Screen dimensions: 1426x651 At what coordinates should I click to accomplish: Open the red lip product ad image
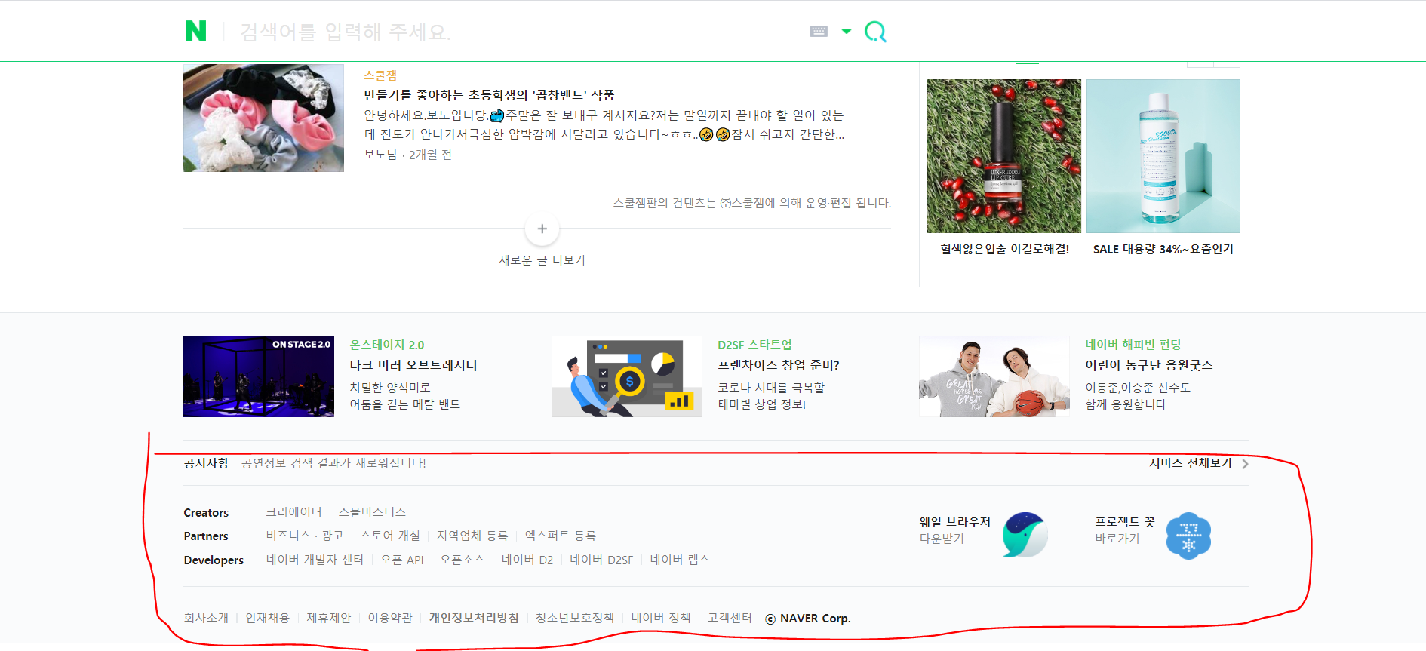(1004, 156)
